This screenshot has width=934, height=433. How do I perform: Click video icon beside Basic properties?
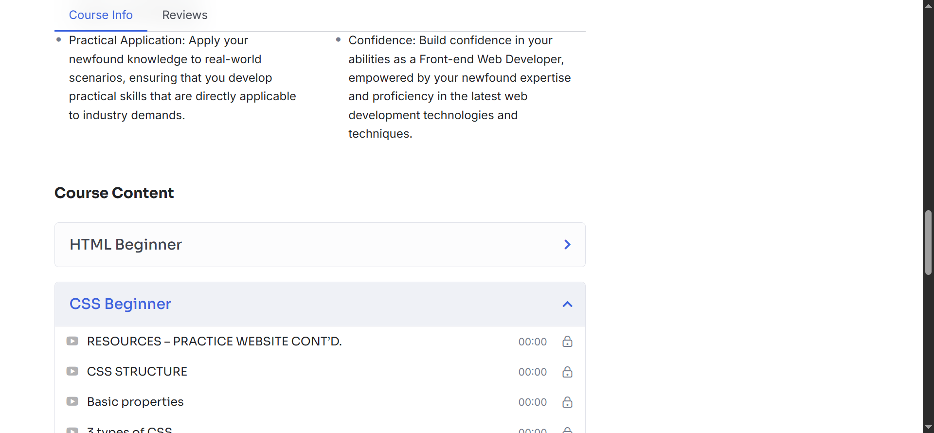72,401
